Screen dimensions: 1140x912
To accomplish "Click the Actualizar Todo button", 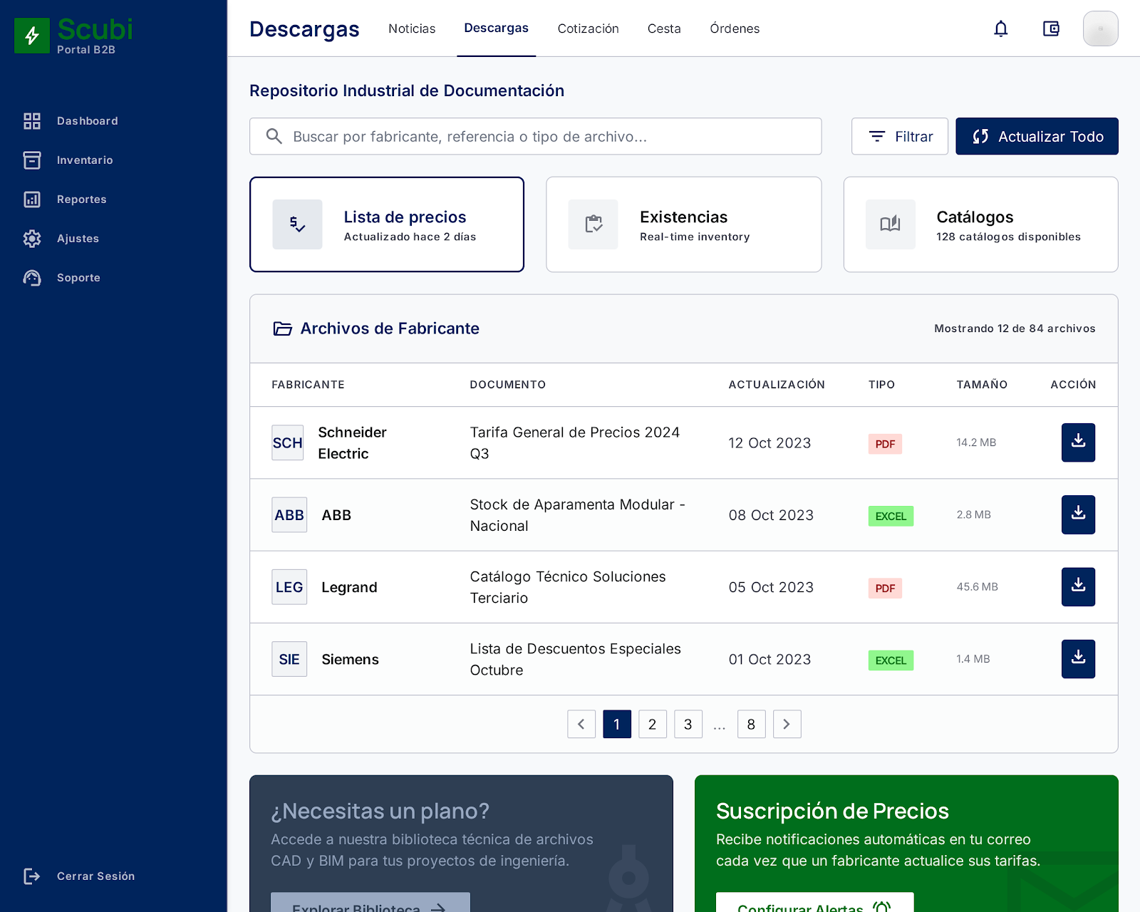I will 1037,136.
